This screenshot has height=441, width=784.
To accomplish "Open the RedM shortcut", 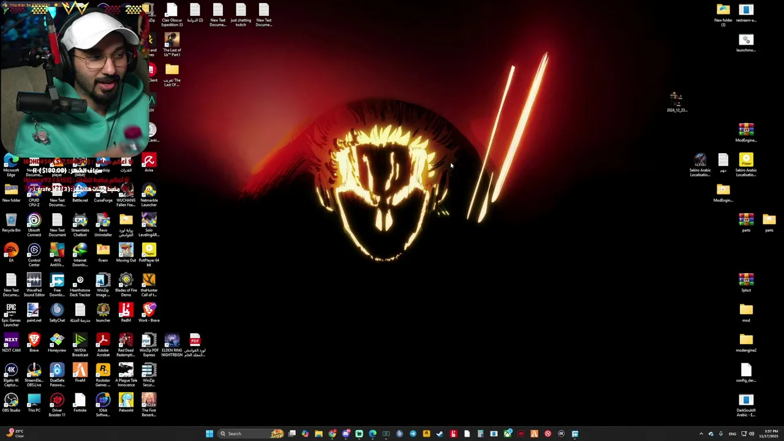I will coord(126,313).
